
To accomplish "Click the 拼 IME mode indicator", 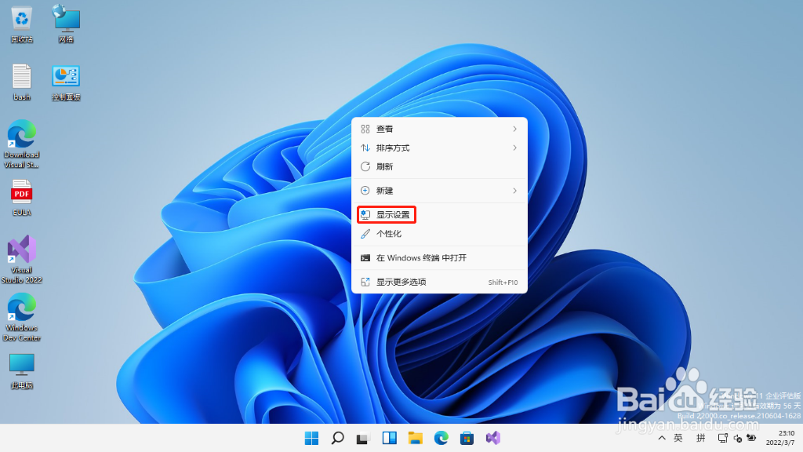I will (700, 438).
